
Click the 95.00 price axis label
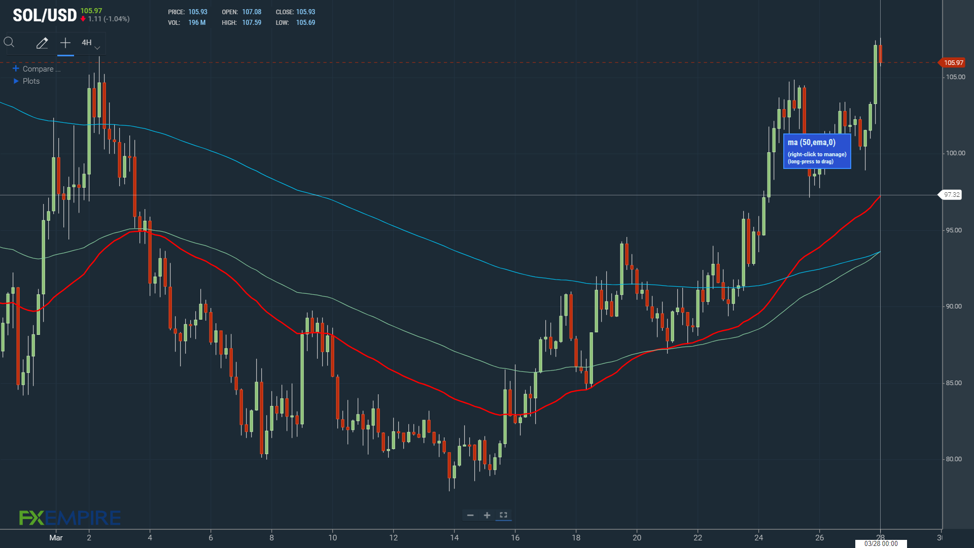point(954,230)
